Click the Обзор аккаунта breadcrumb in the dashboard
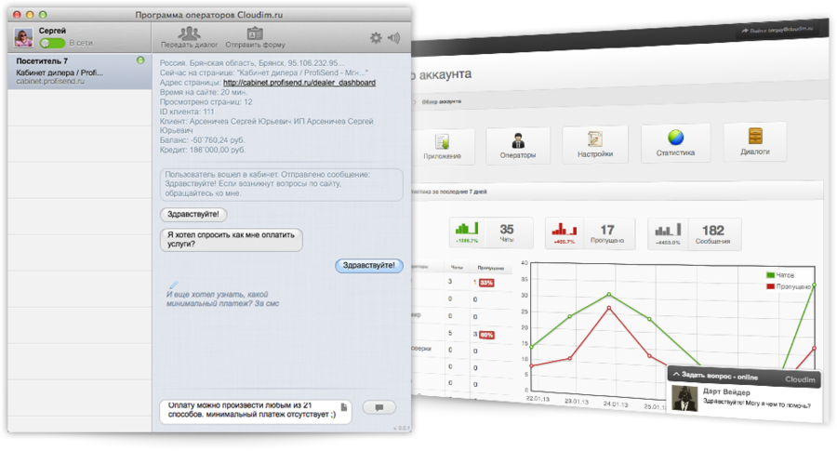 (x=442, y=101)
